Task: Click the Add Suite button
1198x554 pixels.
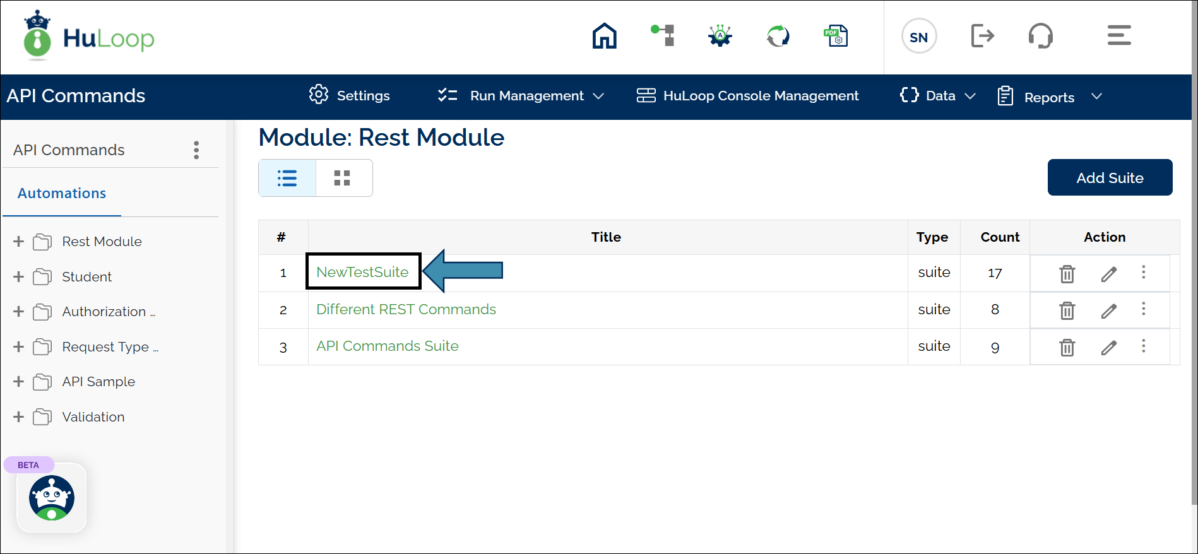Action: click(1110, 178)
